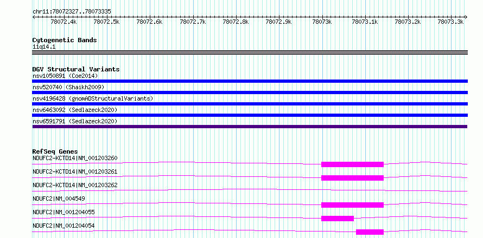This screenshot has height=238, width=483.
Task: Select the blue bar under nsv6463092
Action: (x=250, y=115)
